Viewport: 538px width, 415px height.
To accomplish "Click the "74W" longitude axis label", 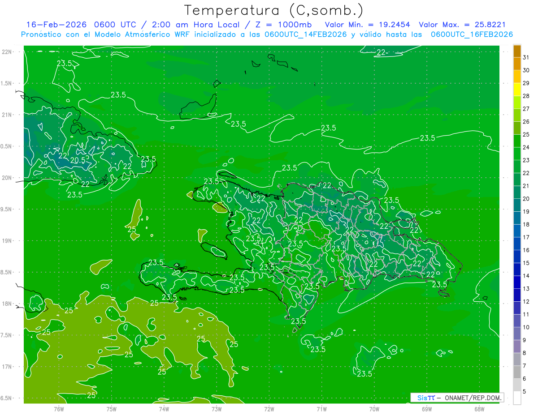I will (164, 409).
